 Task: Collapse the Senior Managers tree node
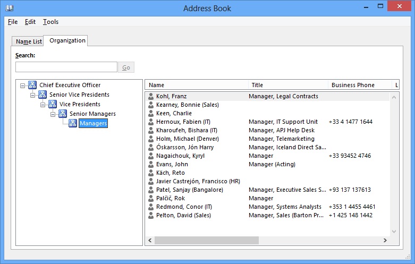[53, 114]
